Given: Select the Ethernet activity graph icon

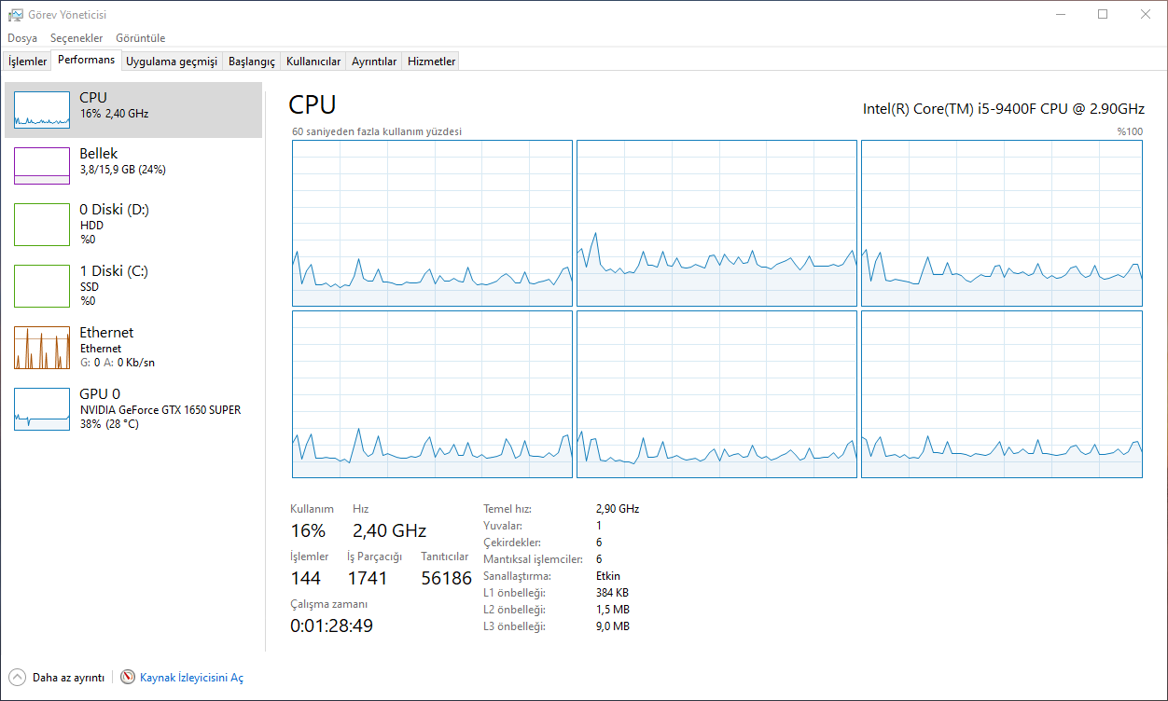Looking at the screenshot, I should coord(42,348).
